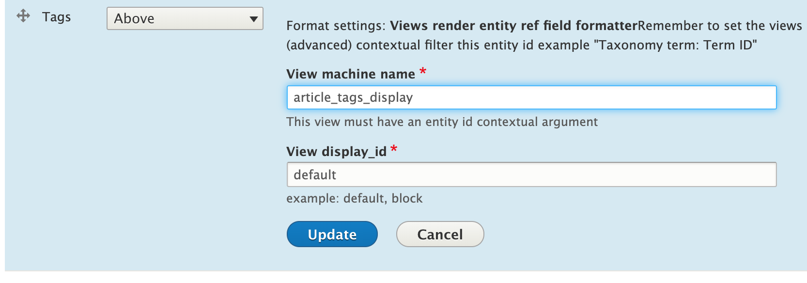The height and width of the screenshot is (283, 807).
Task: Click the bold Views render entity ref formatter title
Action: click(513, 26)
